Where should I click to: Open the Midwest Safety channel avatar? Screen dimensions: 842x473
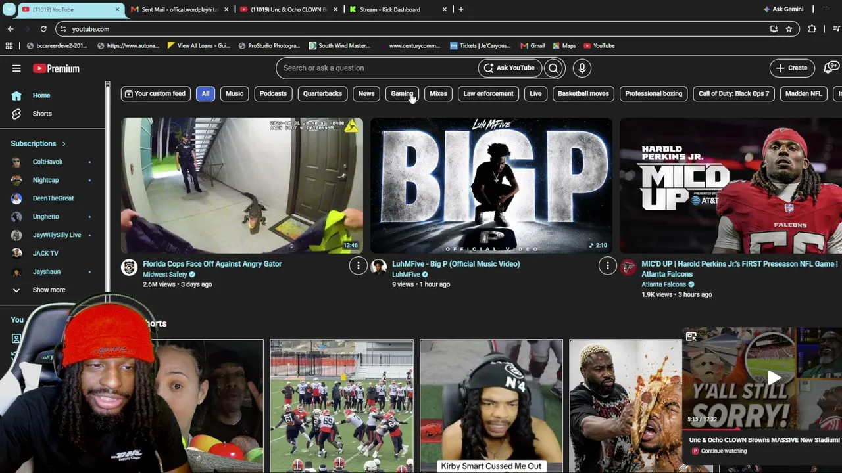click(129, 267)
